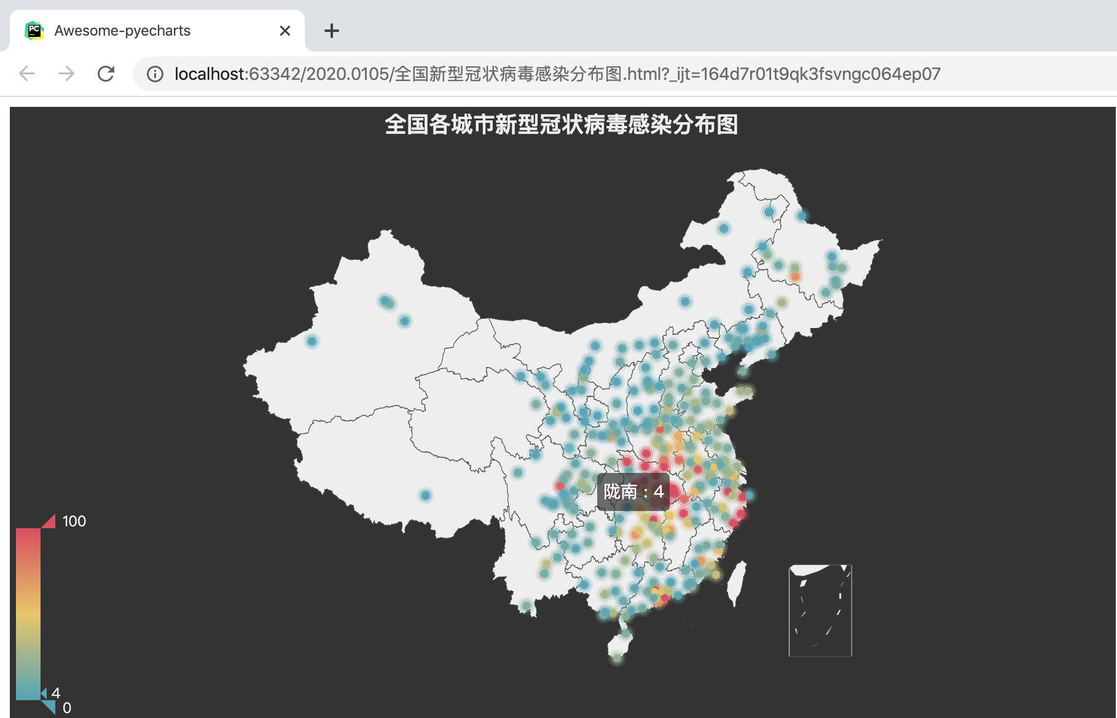This screenshot has width=1117, height=718.
Task: Reload the page
Action: point(106,74)
